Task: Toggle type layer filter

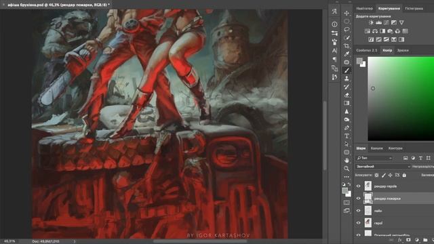Action: tap(420, 158)
